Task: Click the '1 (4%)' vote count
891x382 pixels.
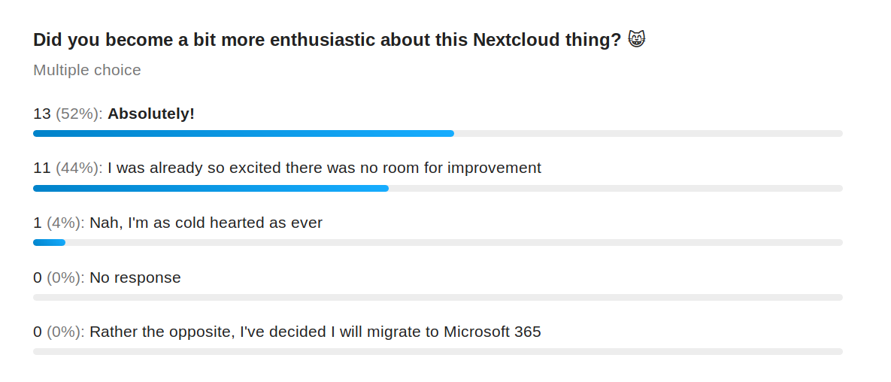Action: click(59, 223)
